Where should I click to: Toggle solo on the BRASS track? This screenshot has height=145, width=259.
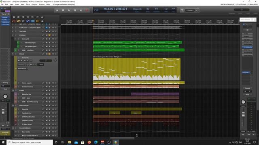[49, 54]
